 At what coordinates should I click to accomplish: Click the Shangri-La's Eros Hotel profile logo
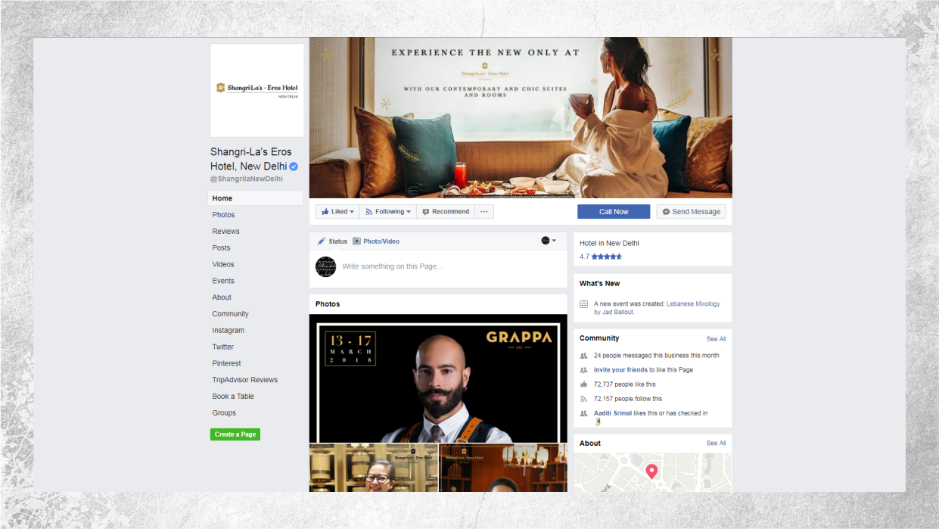[257, 90]
